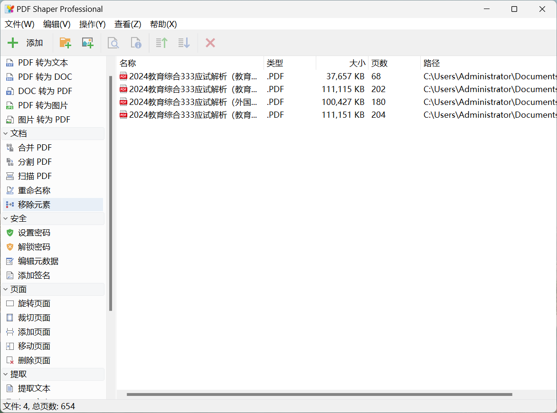
Task: Click the add folder toolbar icon
Action: coord(65,43)
